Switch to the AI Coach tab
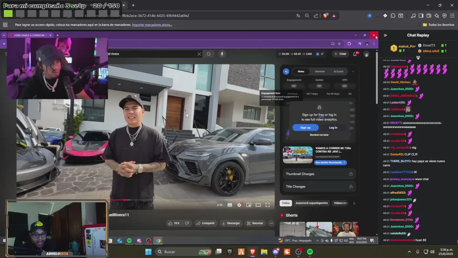This screenshot has height=258, width=458. 338,72
